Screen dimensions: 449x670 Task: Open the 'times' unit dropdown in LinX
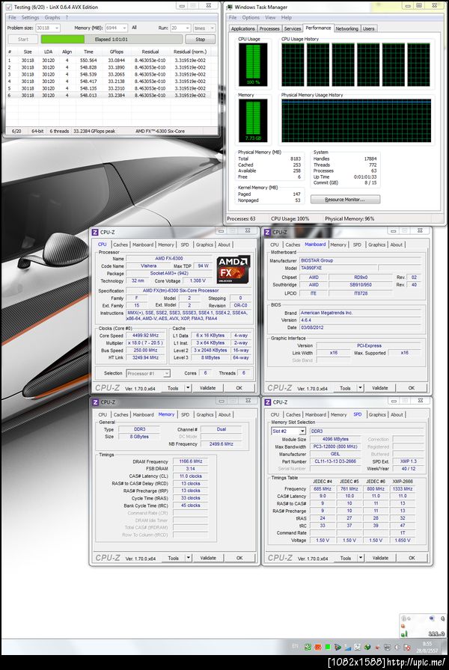coord(204,28)
